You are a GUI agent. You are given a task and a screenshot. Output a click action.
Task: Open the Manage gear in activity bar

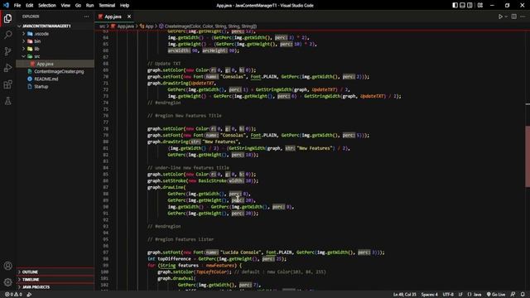(7, 282)
